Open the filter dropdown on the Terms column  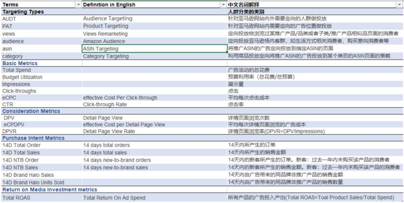click(78, 5)
